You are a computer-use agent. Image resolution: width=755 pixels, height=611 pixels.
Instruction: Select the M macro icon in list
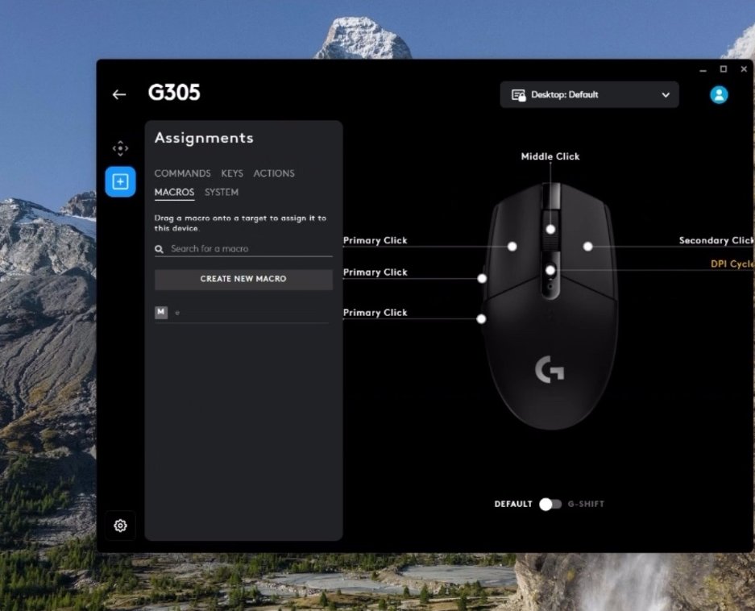[x=161, y=312]
